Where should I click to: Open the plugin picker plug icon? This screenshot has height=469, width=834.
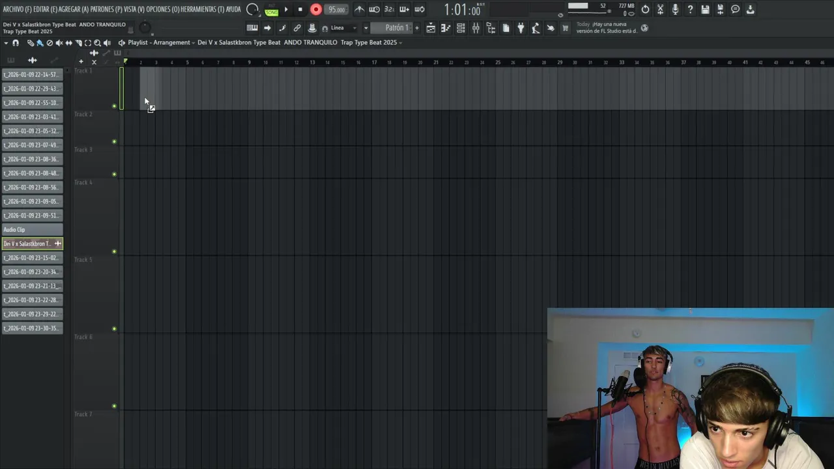click(521, 28)
